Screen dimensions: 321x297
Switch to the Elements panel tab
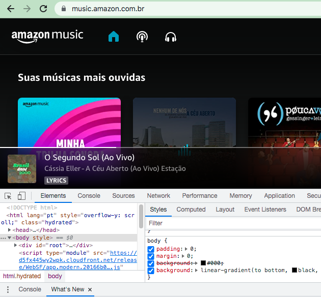click(x=53, y=196)
